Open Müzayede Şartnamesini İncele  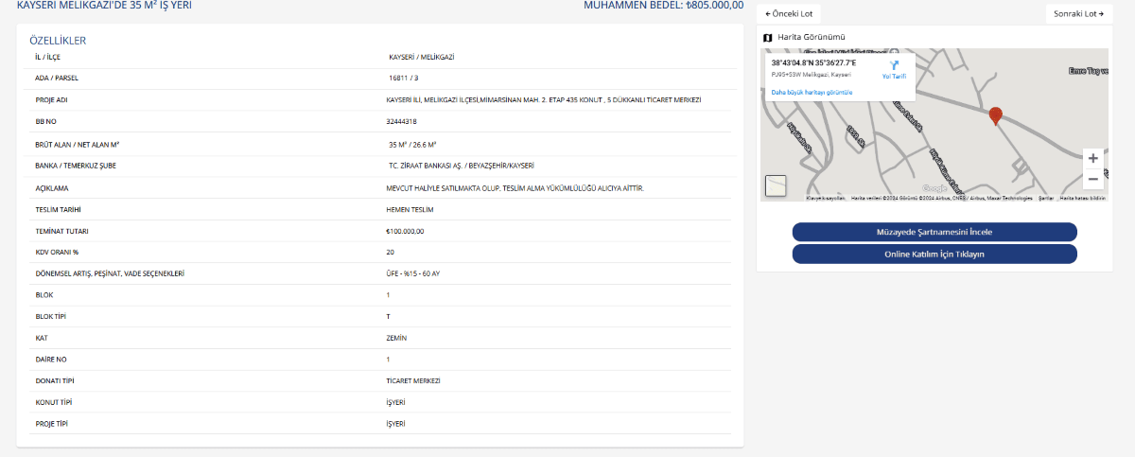tap(934, 232)
